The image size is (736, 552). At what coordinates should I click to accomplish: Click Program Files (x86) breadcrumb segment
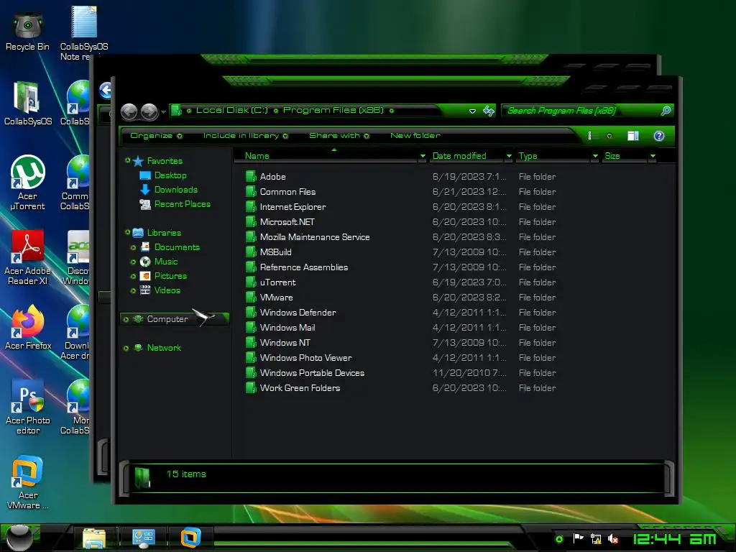(333, 110)
